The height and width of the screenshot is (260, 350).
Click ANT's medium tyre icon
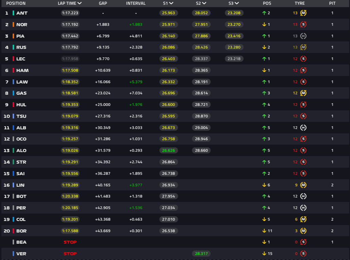point(303,13)
